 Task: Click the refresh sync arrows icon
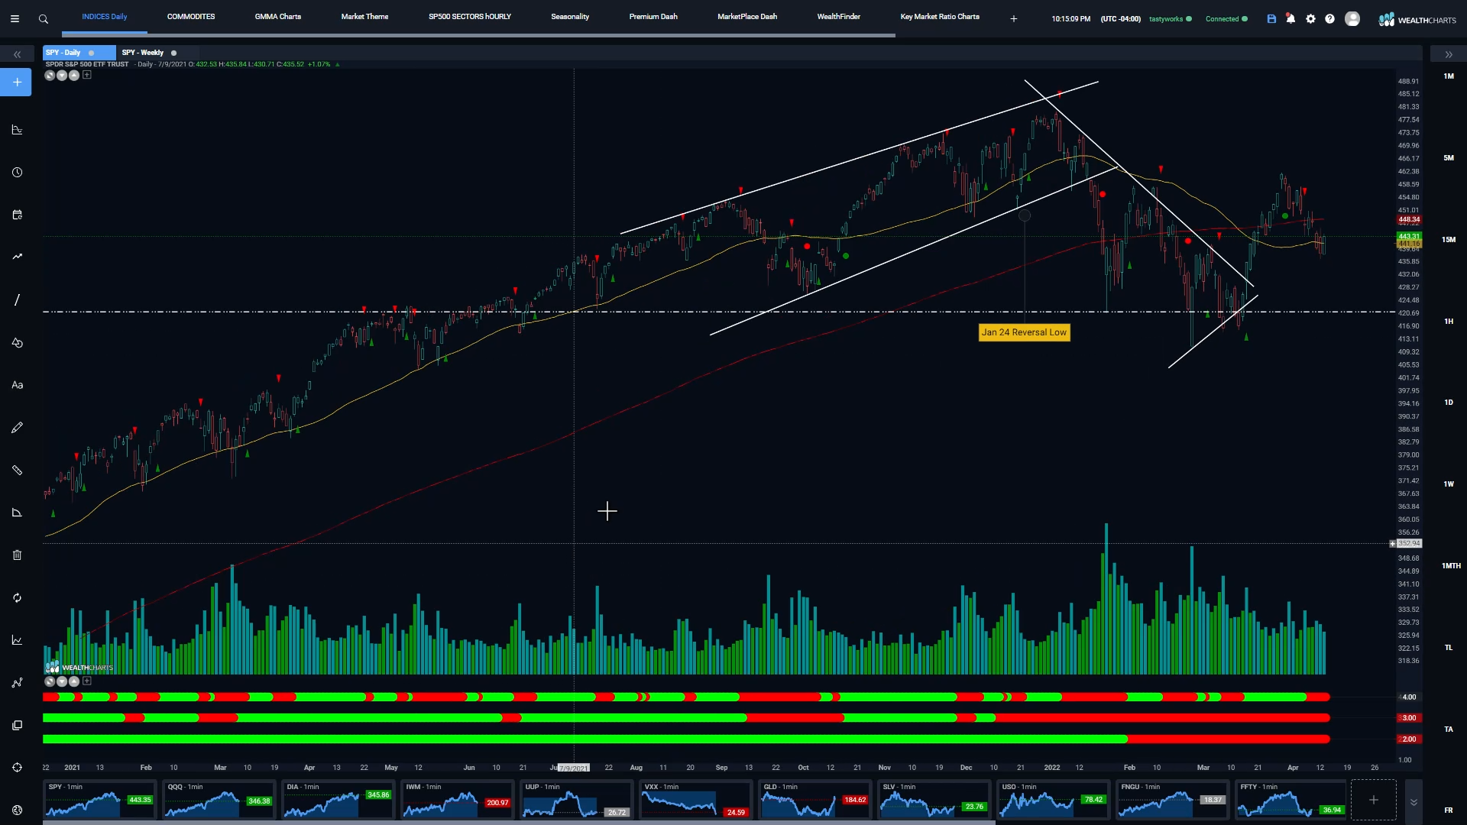click(17, 598)
